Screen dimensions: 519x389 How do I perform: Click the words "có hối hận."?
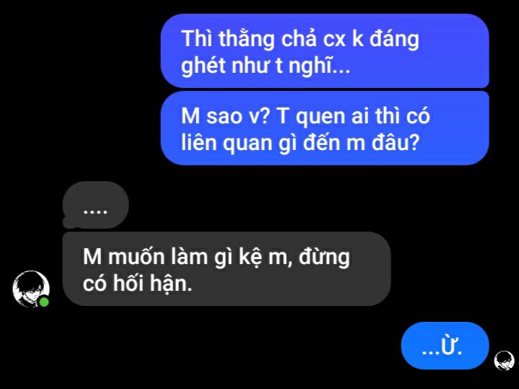137,284
